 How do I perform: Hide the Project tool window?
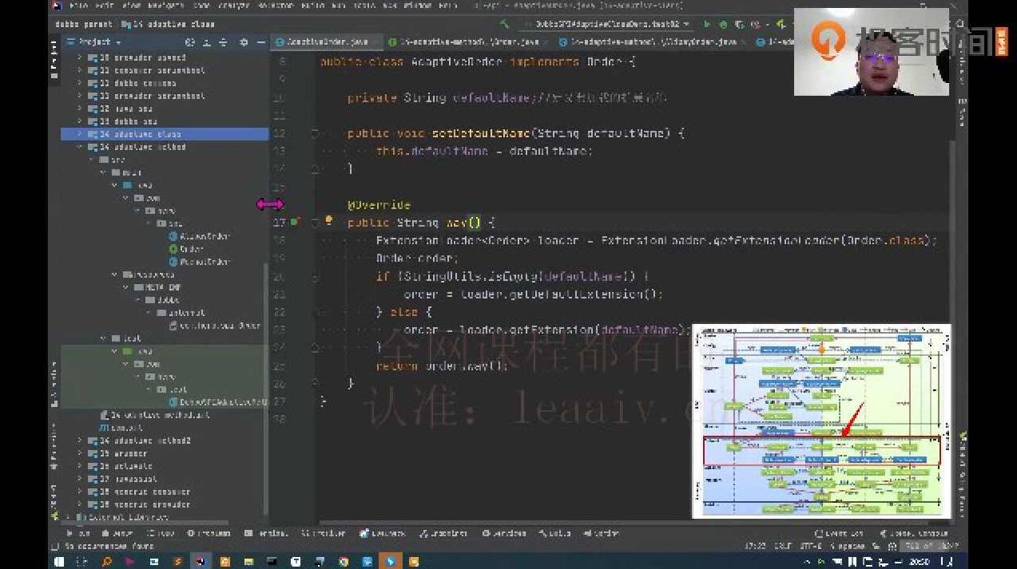click(x=261, y=41)
